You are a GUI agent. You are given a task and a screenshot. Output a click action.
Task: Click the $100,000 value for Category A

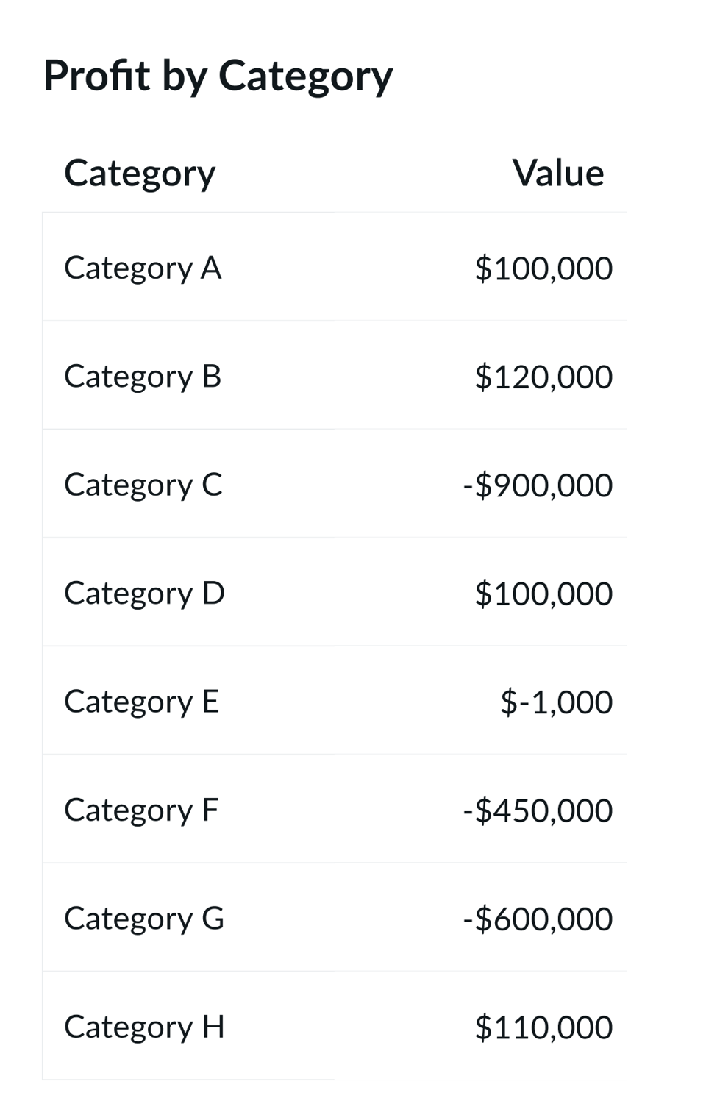tap(543, 268)
